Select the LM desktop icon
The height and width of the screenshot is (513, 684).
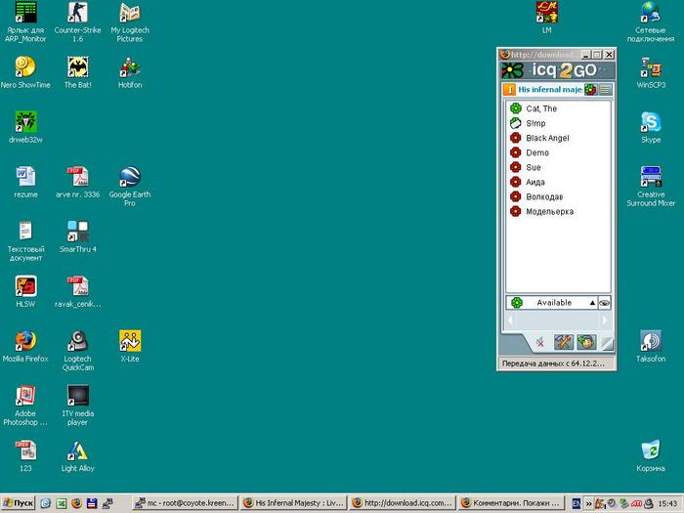pyautogui.click(x=546, y=12)
